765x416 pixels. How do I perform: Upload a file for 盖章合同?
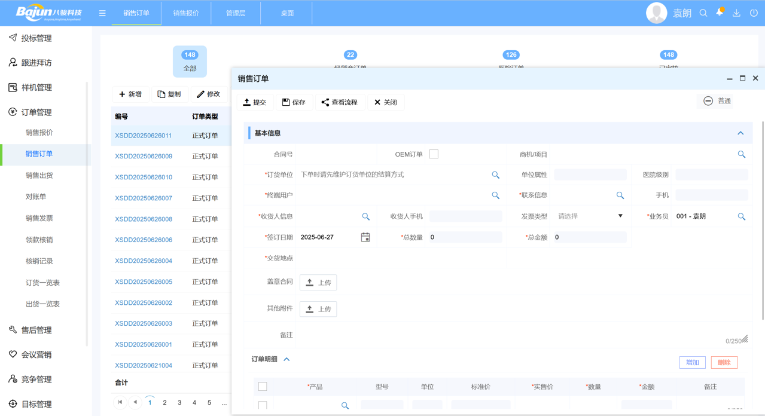click(318, 282)
